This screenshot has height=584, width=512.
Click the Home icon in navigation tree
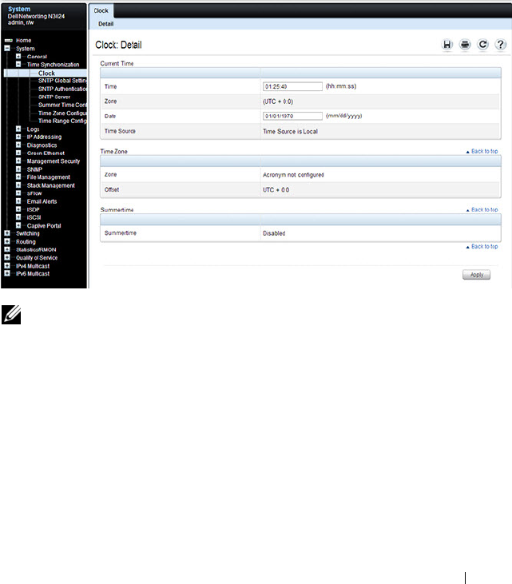9,40
